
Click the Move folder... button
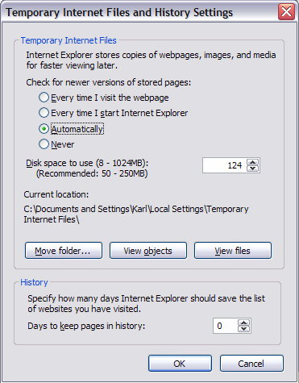pyautogui.click(x=64, y=251)
